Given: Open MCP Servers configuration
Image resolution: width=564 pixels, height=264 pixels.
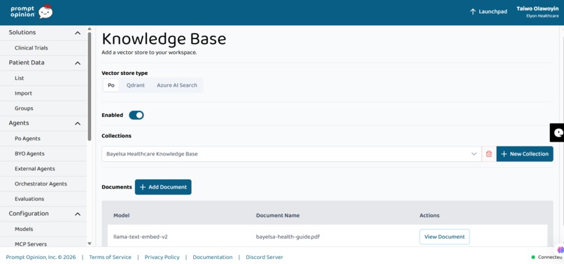Looking at the screenshot, I should 31,244.
